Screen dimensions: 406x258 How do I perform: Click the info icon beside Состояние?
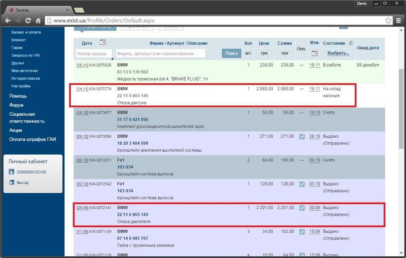coord(351,43)
